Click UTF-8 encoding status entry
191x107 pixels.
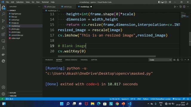(x=133, y=99)
